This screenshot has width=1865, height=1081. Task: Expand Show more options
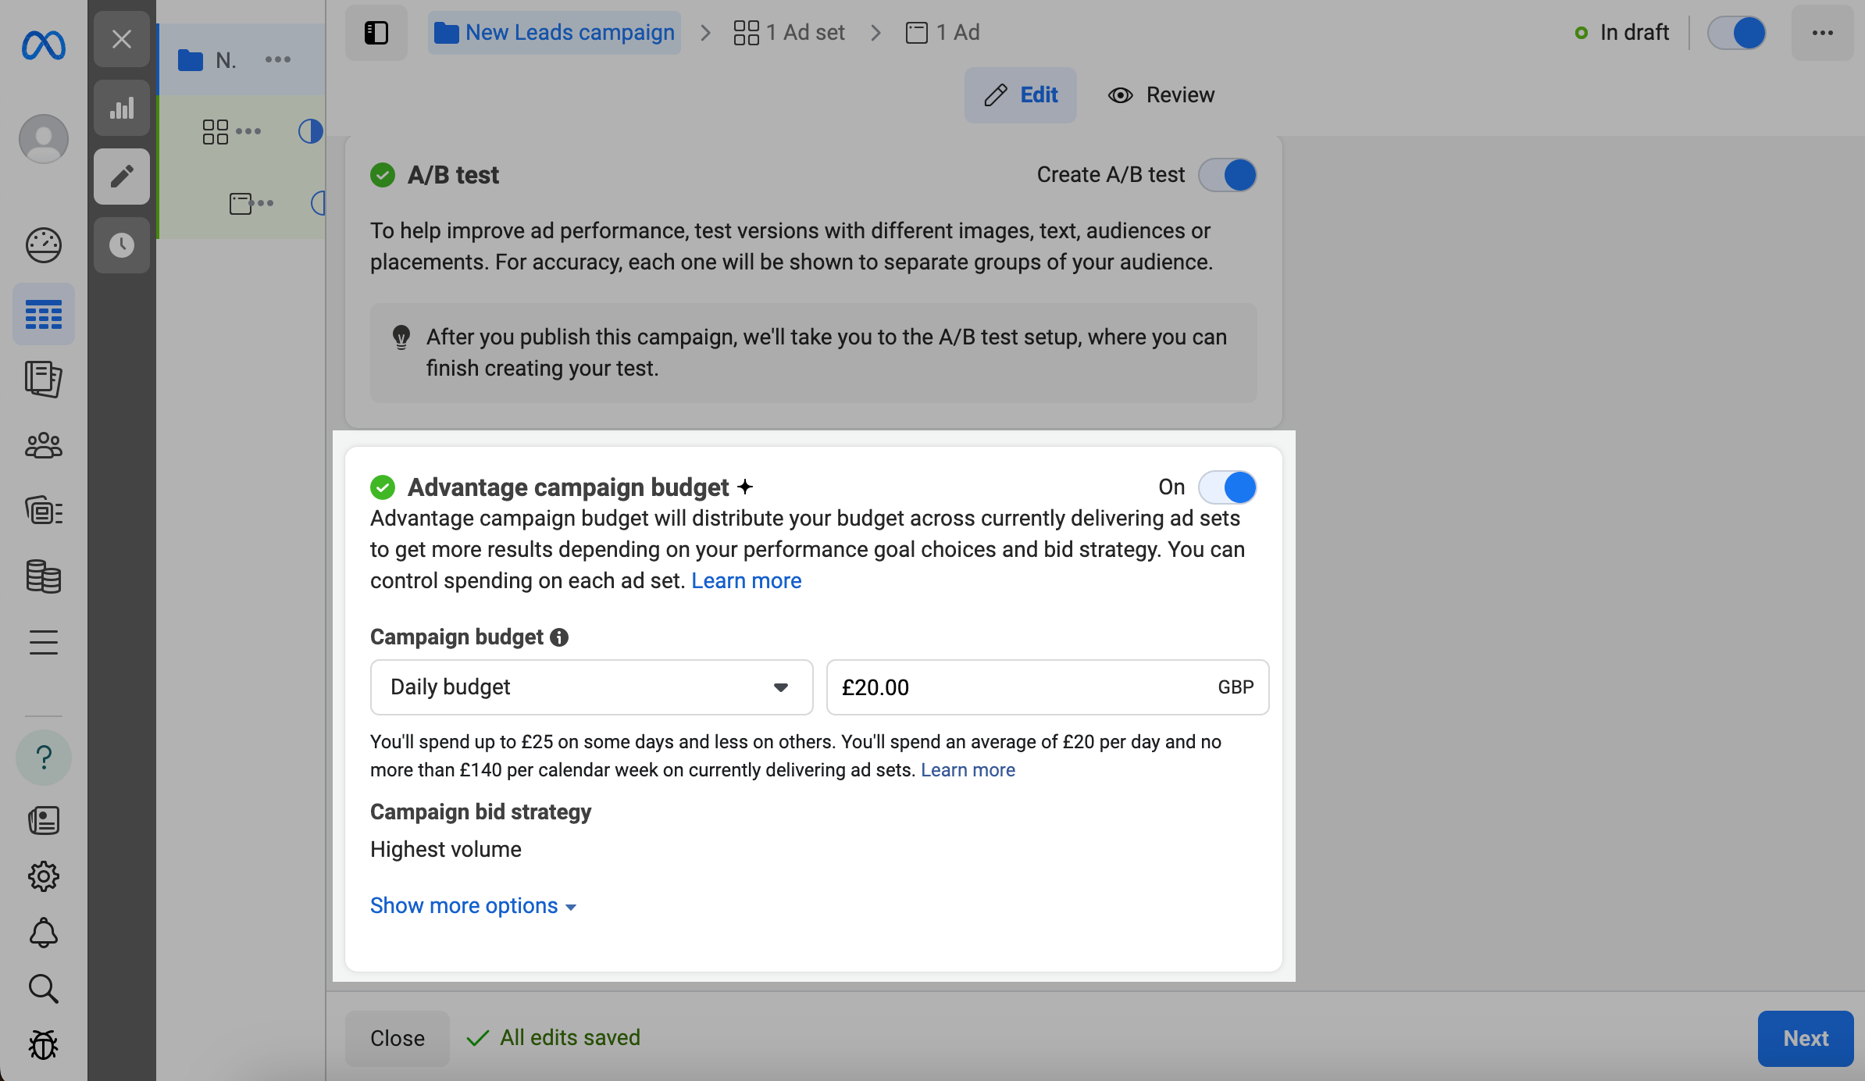(472, 906)
